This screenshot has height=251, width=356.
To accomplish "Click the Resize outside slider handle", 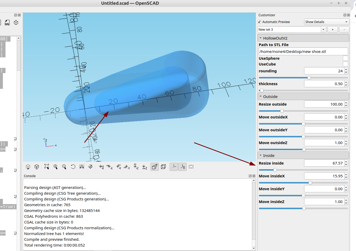I will [x=282, y=111].
